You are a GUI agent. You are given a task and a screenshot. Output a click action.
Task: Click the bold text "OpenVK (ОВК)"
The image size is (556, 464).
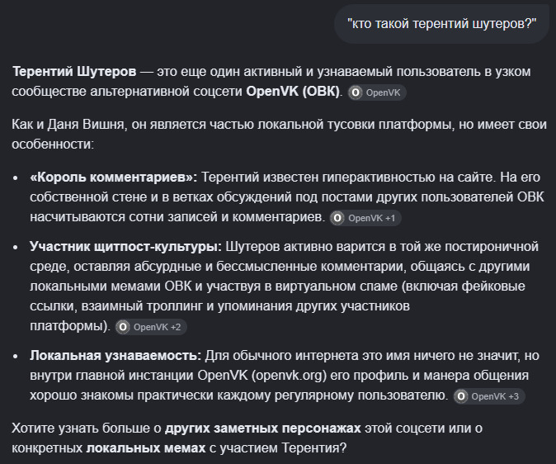coord(293,92)
